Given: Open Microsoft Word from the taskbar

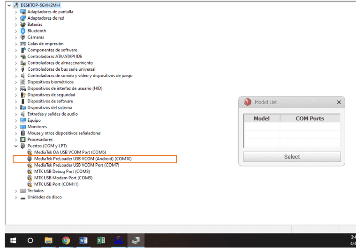Looking at the screenshot, I should coord(83,241).
